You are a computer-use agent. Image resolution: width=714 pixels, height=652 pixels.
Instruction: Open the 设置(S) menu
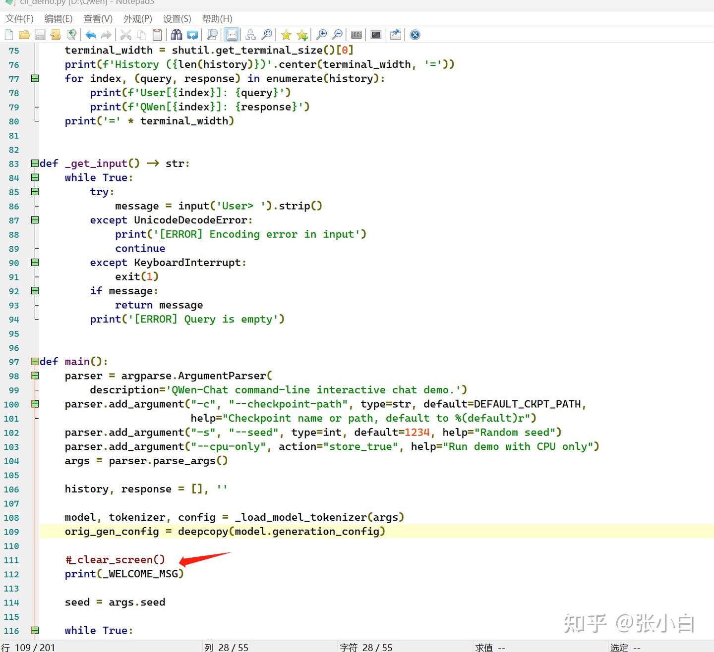177,18
